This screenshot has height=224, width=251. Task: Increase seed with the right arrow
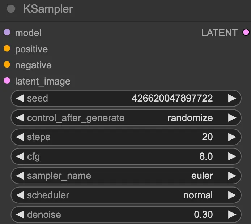[x=231, y=98]
